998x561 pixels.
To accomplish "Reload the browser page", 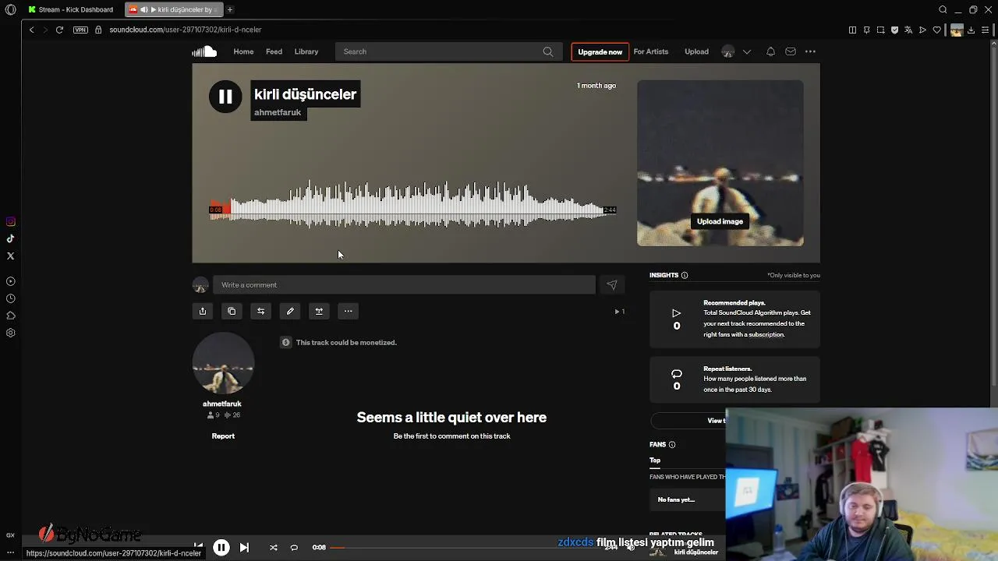I will coord(59,30).
